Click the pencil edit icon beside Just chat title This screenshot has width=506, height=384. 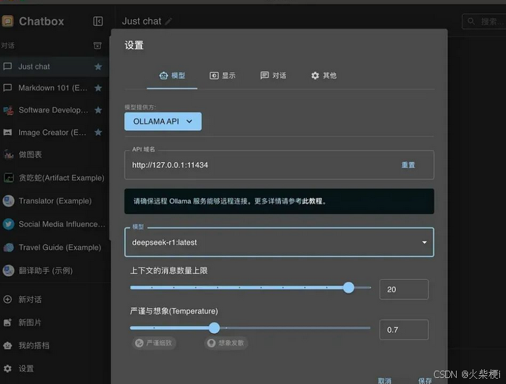coord(169,21)
